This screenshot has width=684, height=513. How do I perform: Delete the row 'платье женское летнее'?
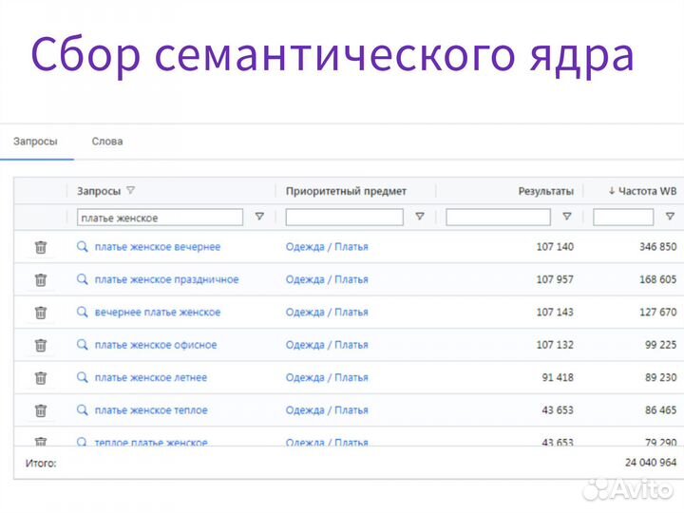(41, 378)
